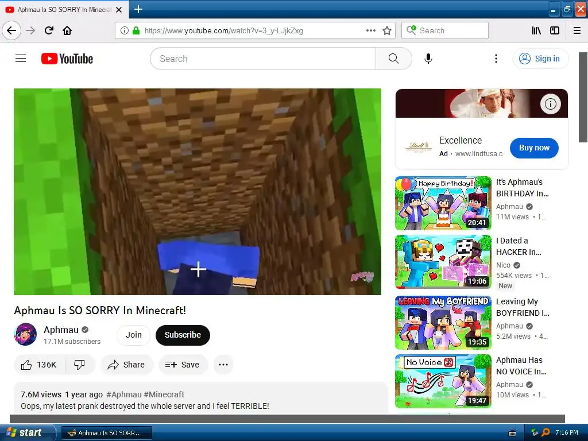The width and height of the screenshot is (588, 441).
Task: Open It's Aphmau's BIRTHDAY video title
Action: [x=522, y=188]
